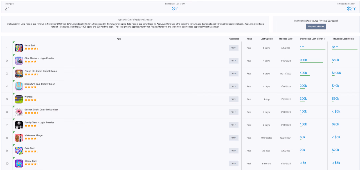The image size is (360, 170).
Task: Click the 7/6/2023 release date cell
Action: coord(286,48)
